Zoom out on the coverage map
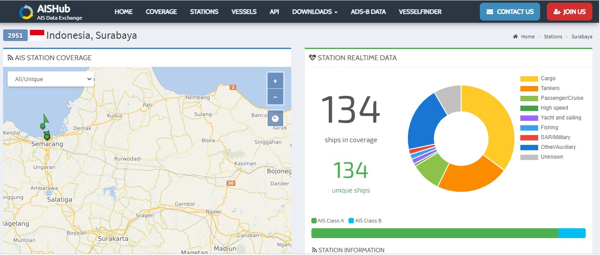This screenshot has height=255, width=600. 275,97
